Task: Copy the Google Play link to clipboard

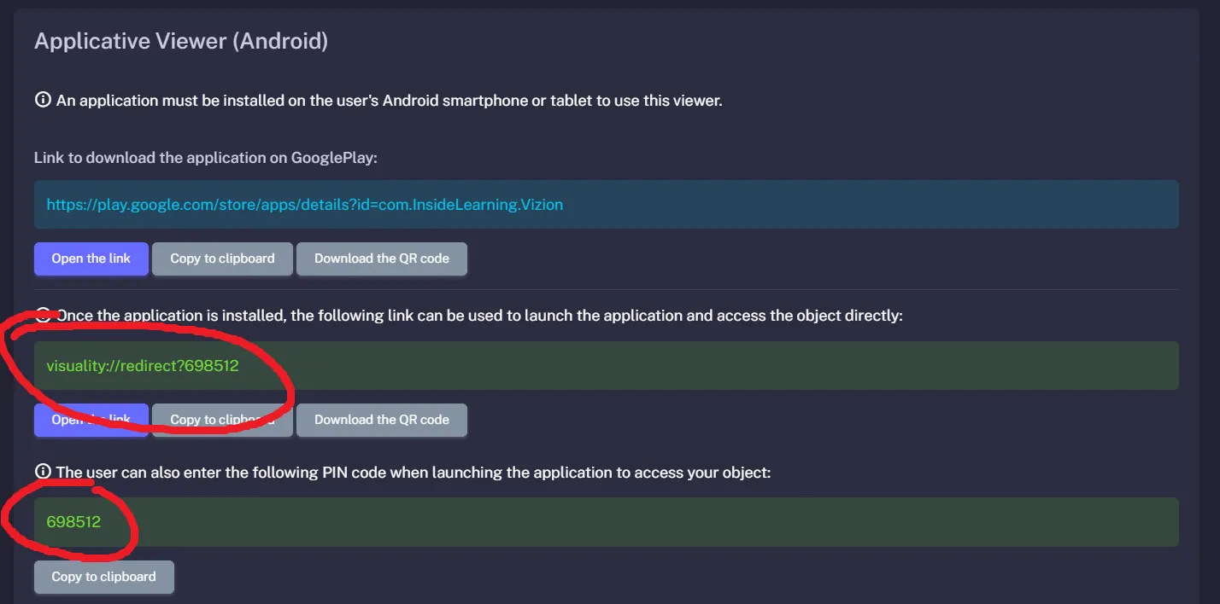Action: click(x=222, y=258)
